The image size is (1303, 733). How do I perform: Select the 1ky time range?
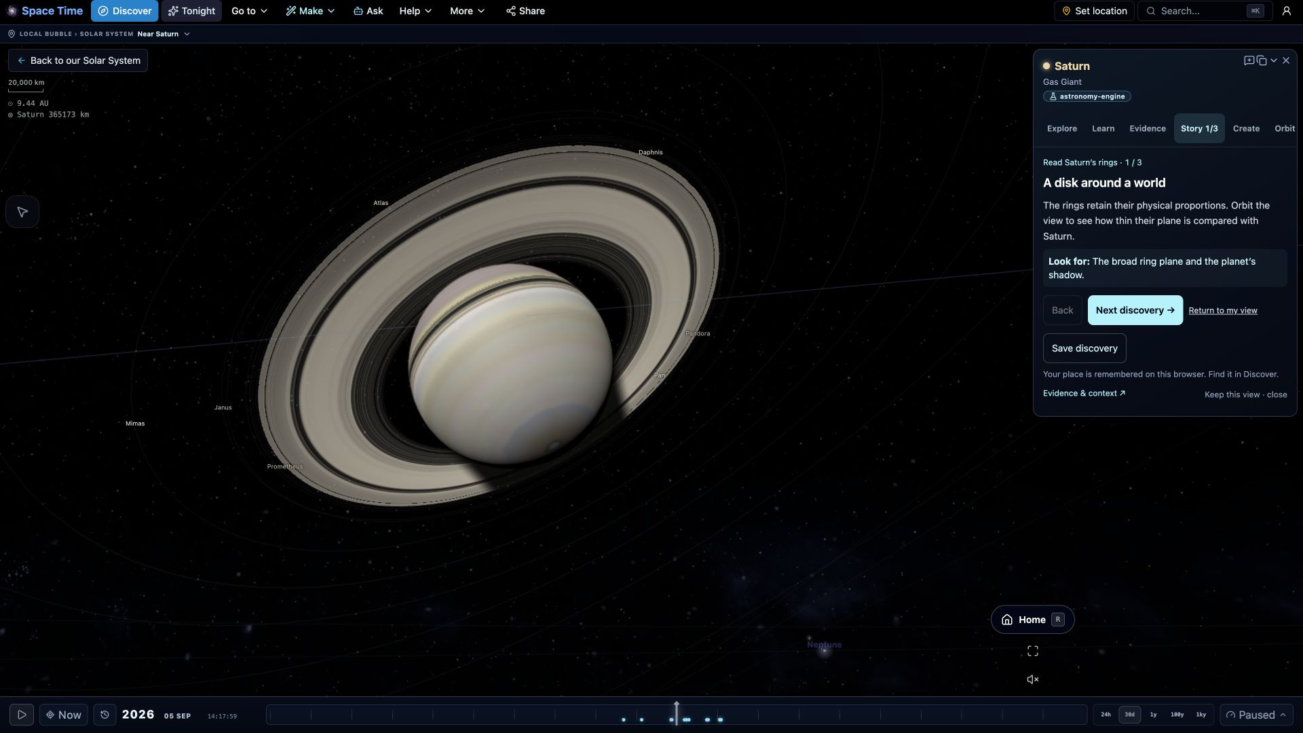click(1201, 715)
